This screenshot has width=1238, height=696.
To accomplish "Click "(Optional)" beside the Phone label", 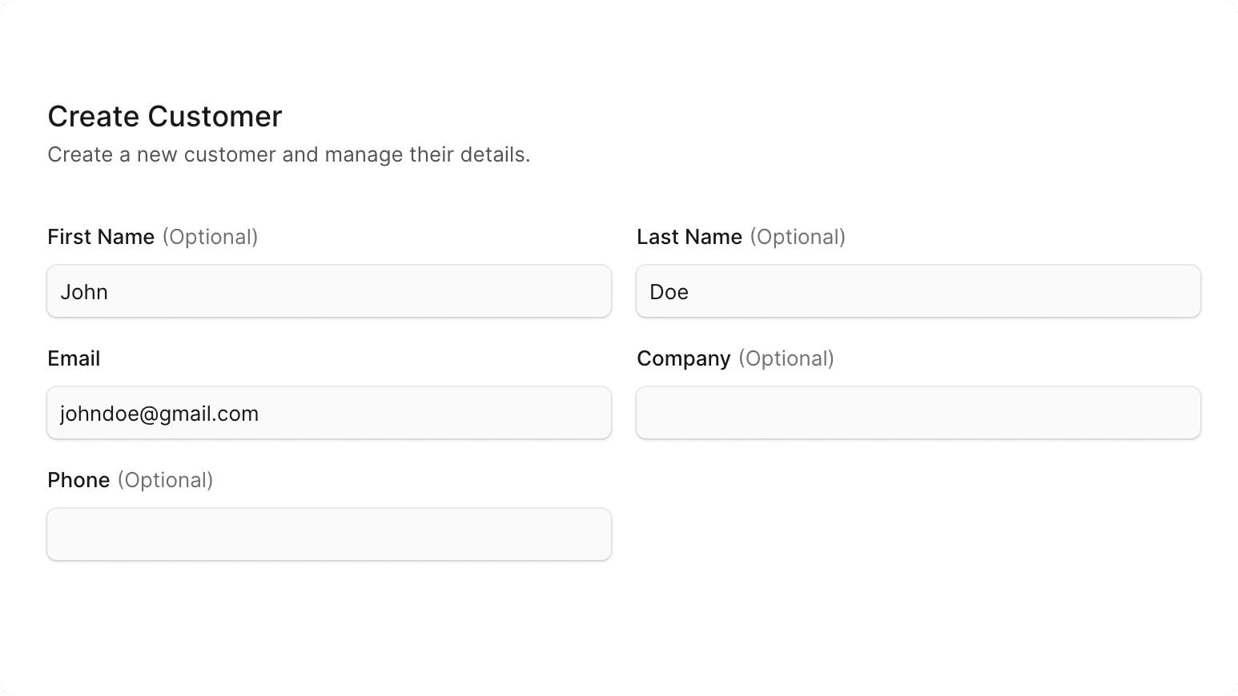I will click(165, 480).
